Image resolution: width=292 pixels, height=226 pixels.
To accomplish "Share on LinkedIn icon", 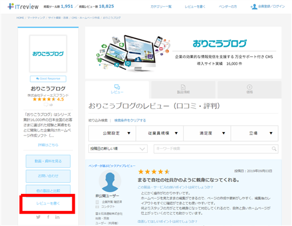I will click(57, 217).
